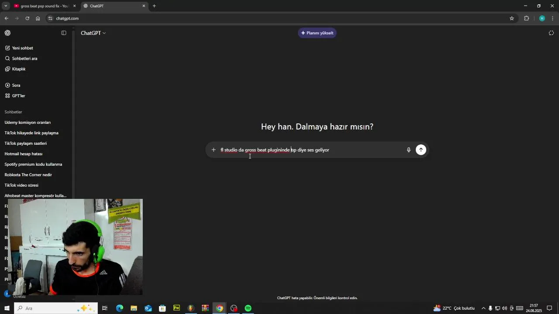Switch to FL Studio on the taskbar
Image resolution: width=559 pixels, height=314 pixels.
click(190, 308)
